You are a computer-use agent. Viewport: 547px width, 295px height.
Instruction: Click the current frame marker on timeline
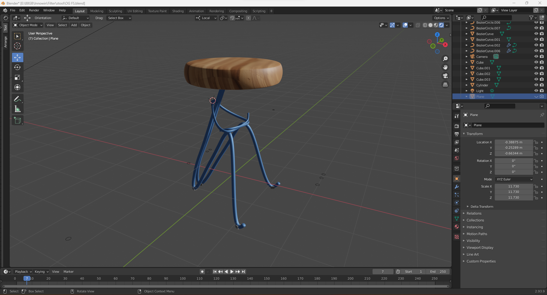[x=27, y=278]
